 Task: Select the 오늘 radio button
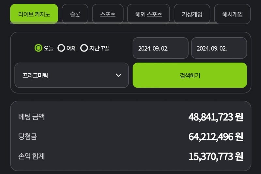click(38, 48)
